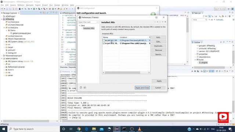This screenshot has width=235, height=132.
Task: Select Installed JREs in Preferences tree
Action: click(x=89, y=29)
